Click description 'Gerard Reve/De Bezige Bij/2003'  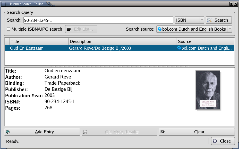coord(100,48)
